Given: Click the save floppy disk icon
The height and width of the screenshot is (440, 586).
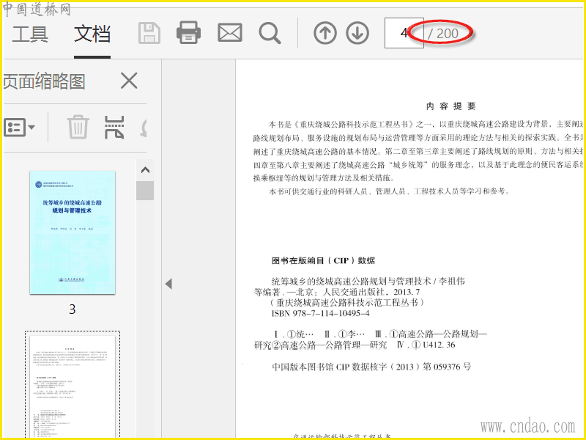Looking at the screenshot, I should click(x=149, y=33).
